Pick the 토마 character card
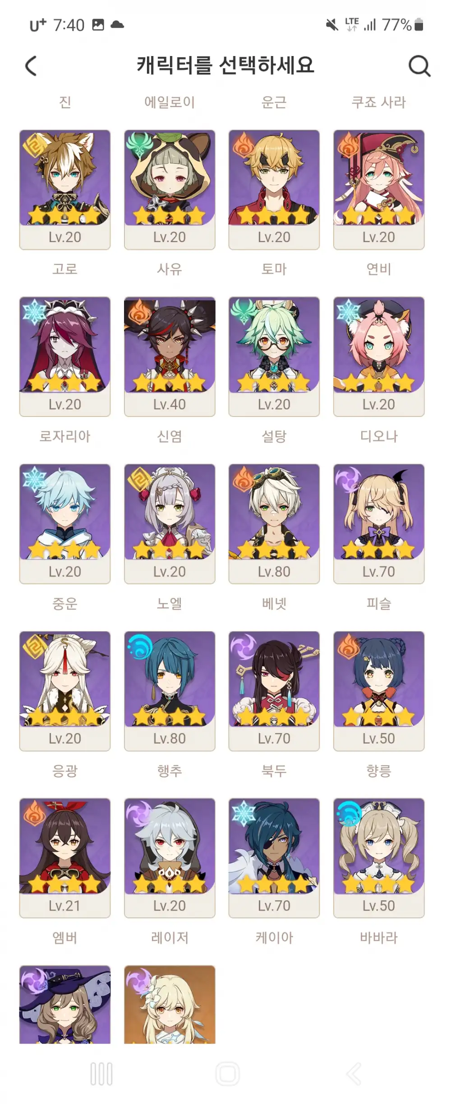The height and width of the screenshot is (1104, 451). pyautogui.click(x=274, y=190)
